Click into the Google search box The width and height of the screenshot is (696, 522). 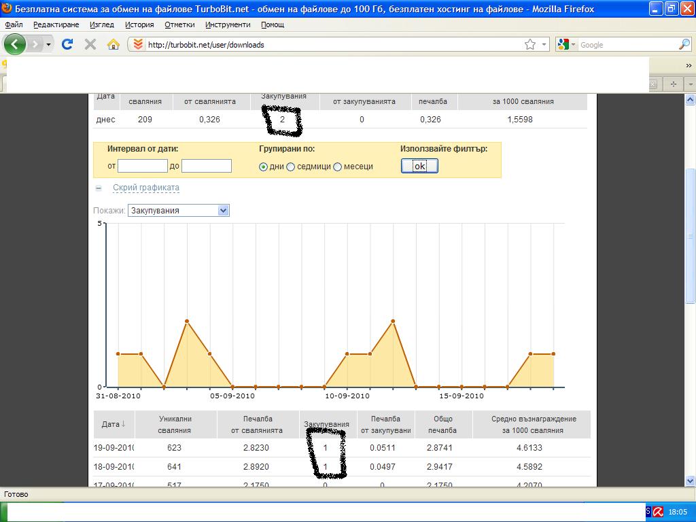[627, 44]
